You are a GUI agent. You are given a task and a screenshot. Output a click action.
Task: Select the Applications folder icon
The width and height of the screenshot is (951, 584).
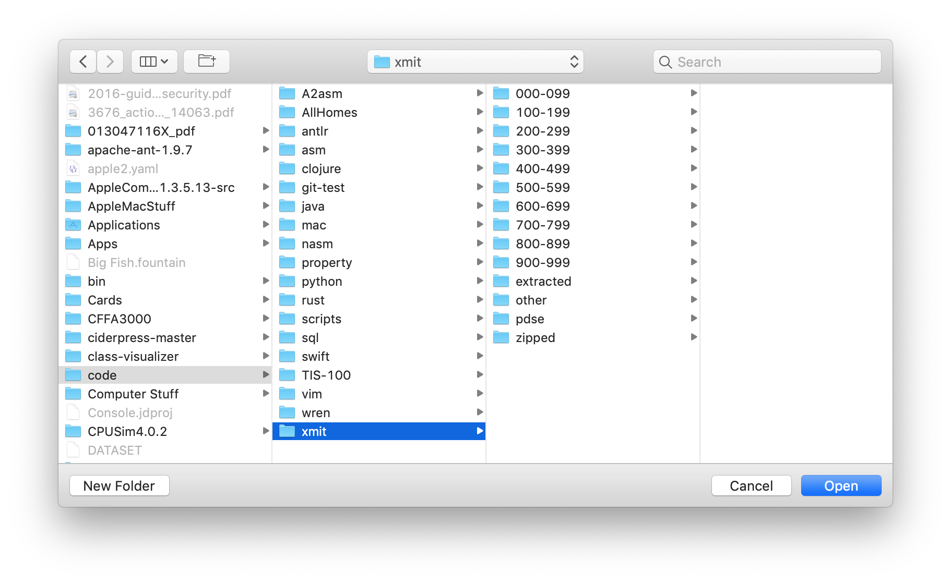73,225
